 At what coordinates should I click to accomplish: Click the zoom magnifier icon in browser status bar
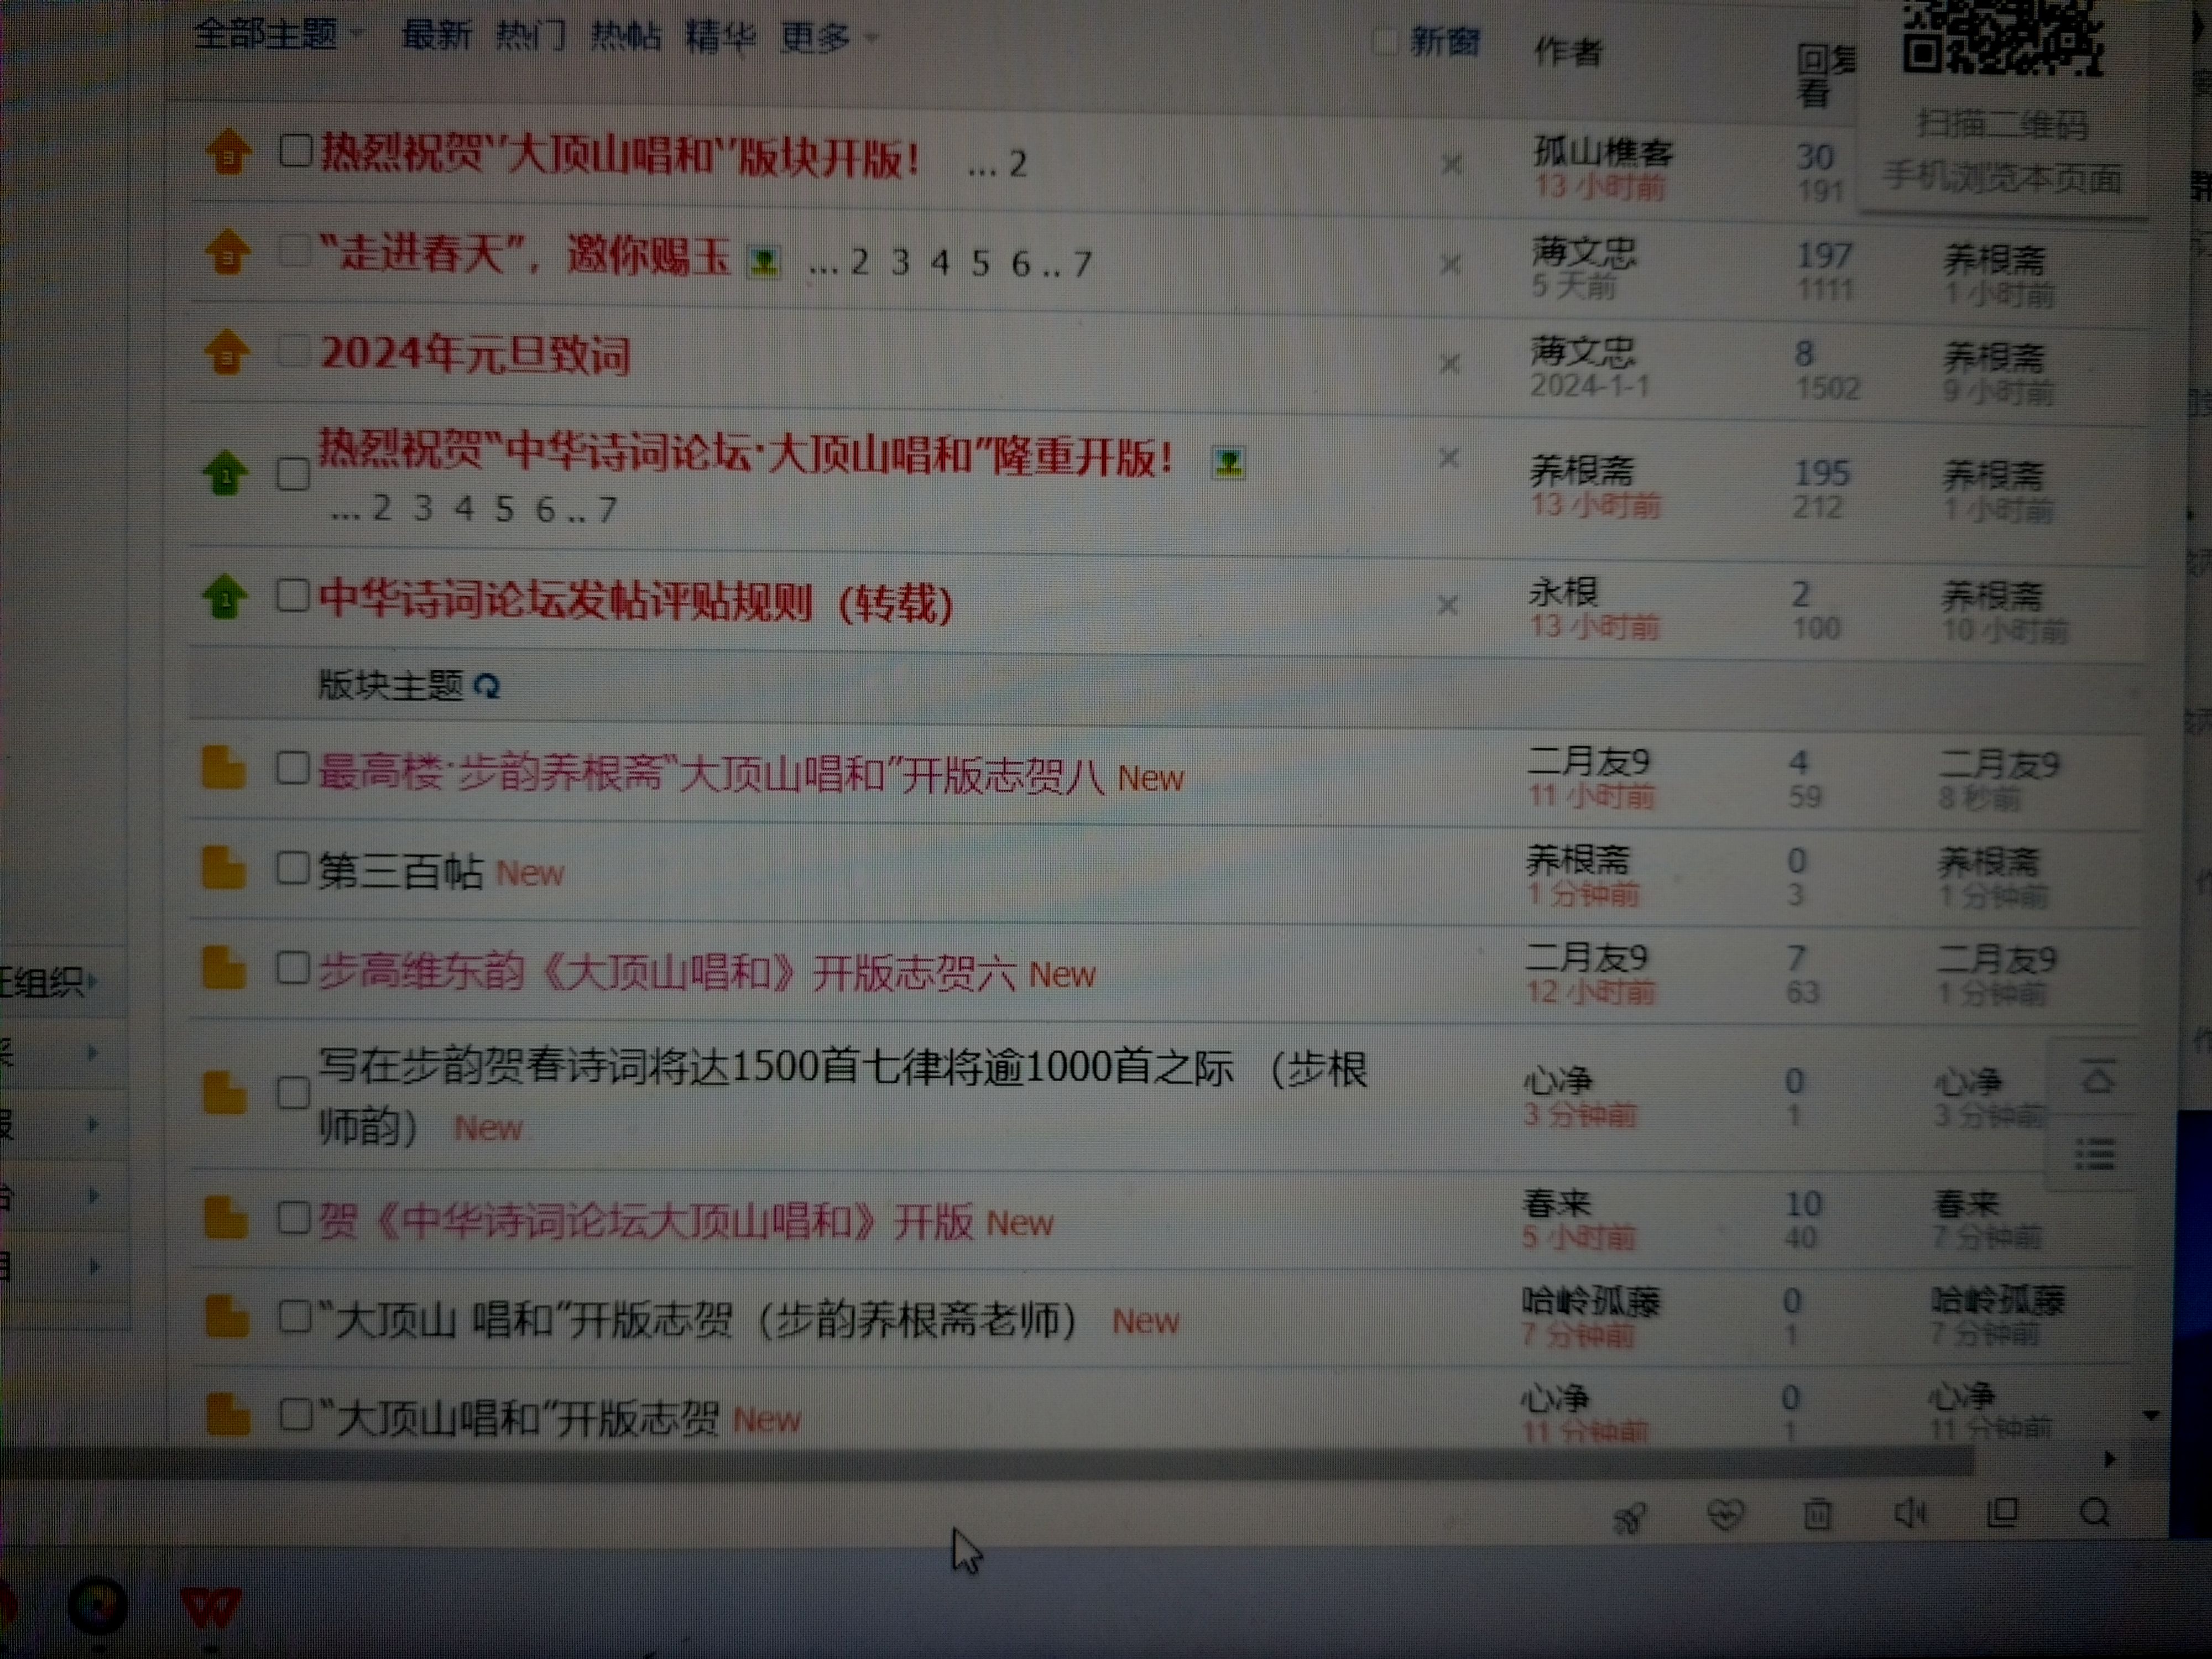click(2094, 1513)
